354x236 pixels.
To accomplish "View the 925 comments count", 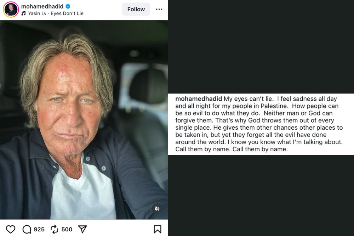I will [x=40, y=229].
